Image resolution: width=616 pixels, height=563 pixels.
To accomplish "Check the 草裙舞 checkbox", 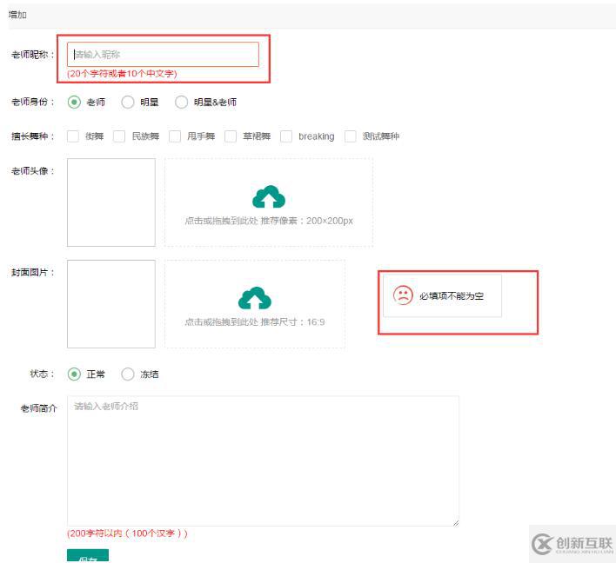I will [x=231, y=136].
